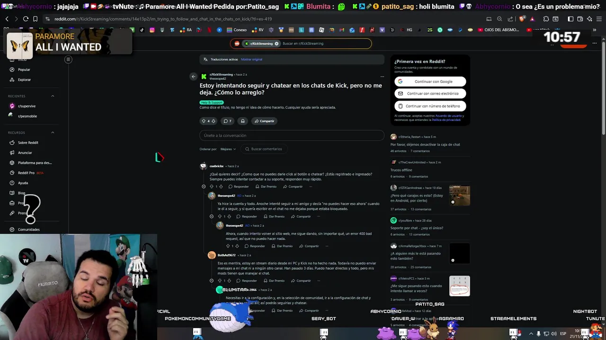606x340 pixels.
Task: Share cuebrickx comment
Action: coord(293,187)
